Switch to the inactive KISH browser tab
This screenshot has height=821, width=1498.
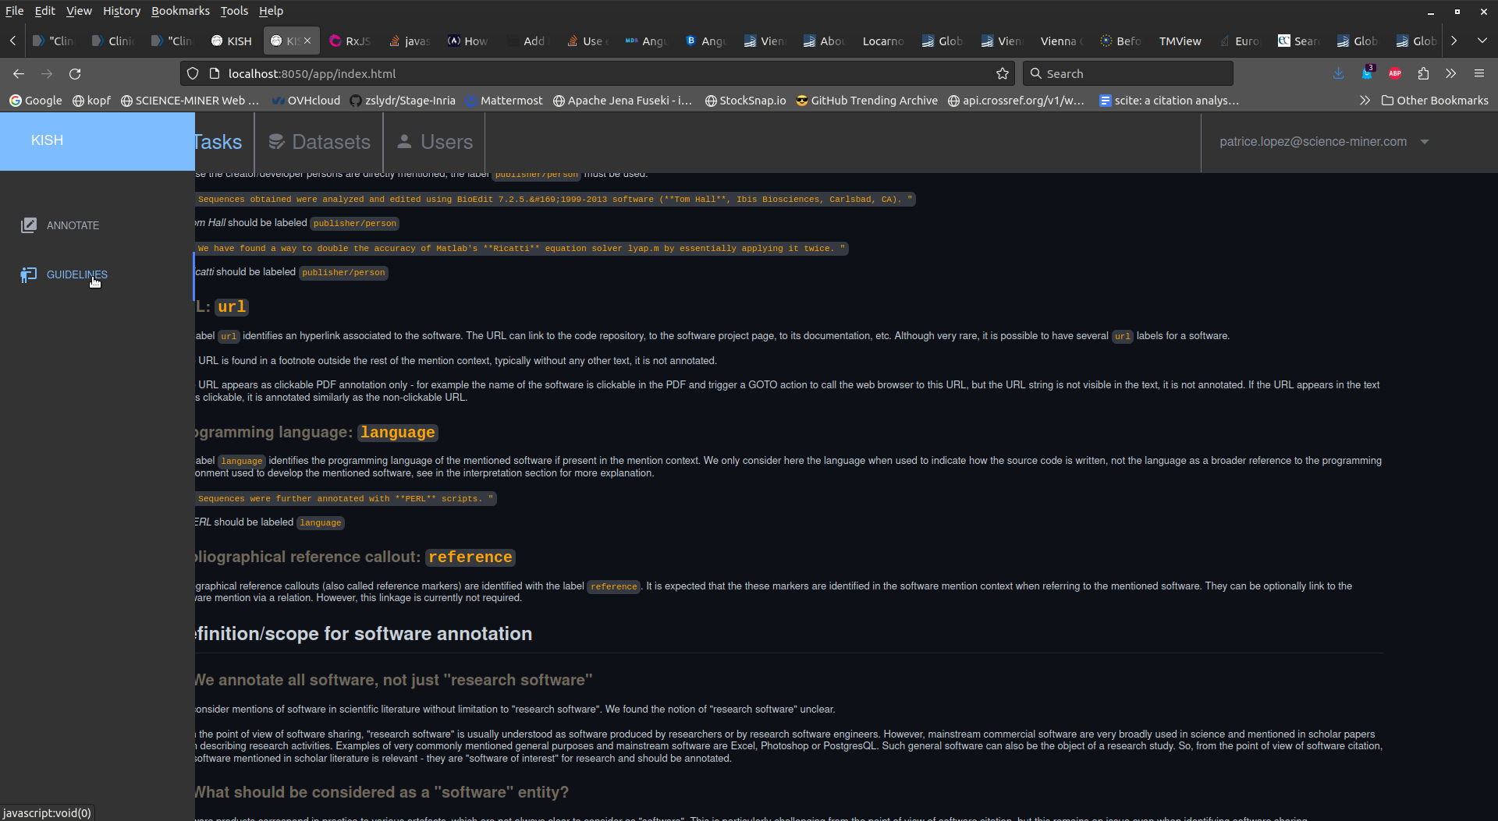click(232, 41)
